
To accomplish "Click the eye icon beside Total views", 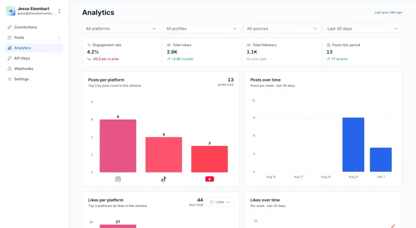I will pyautogui.click(x=169, y=45).
